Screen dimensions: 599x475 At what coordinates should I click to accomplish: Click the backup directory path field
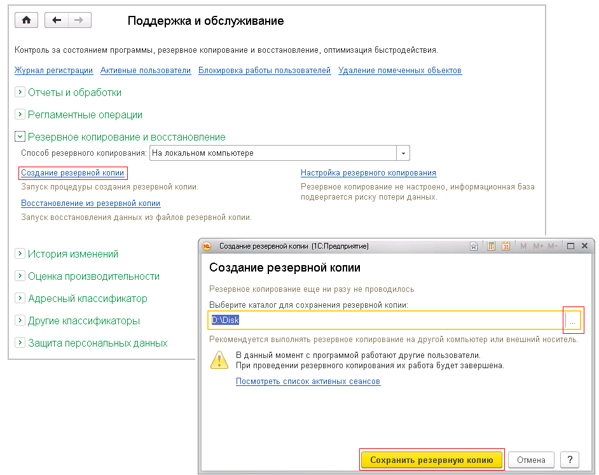click(385, 320)
